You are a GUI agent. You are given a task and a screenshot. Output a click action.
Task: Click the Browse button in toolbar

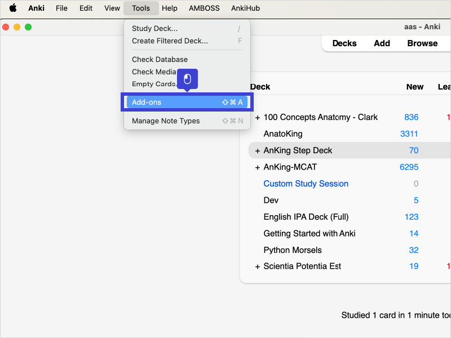coord(422,43)
